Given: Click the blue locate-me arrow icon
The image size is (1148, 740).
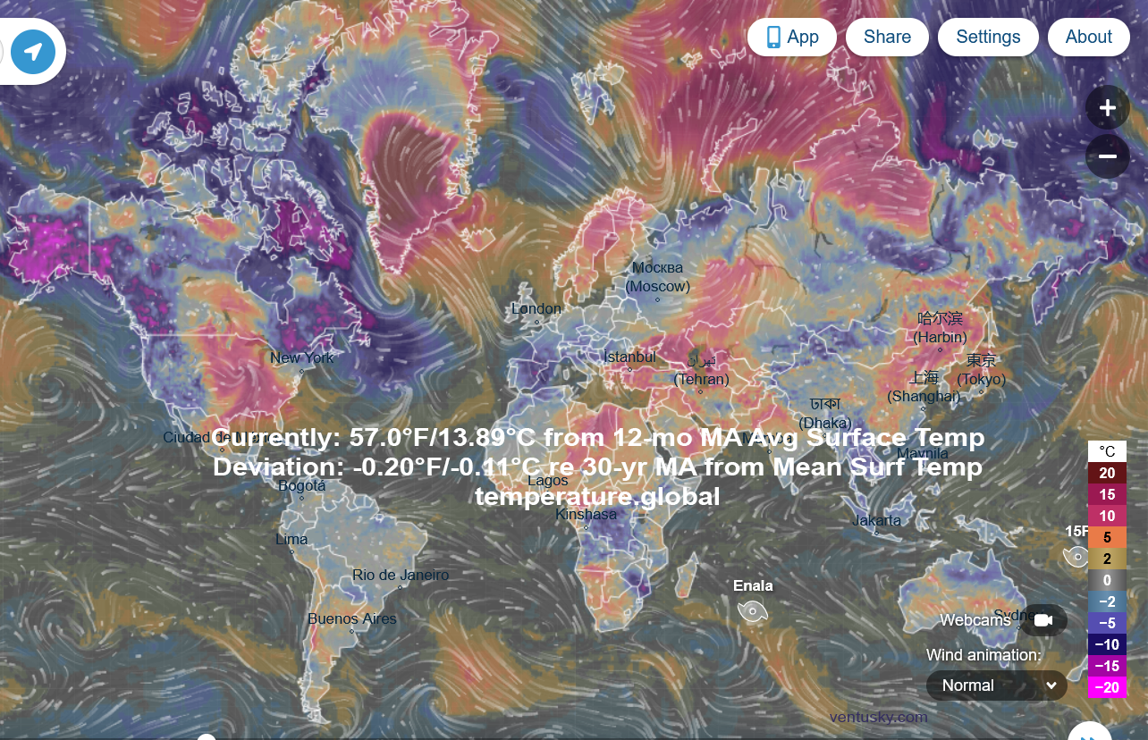Looking at the screenshot, I should (33, 51).
